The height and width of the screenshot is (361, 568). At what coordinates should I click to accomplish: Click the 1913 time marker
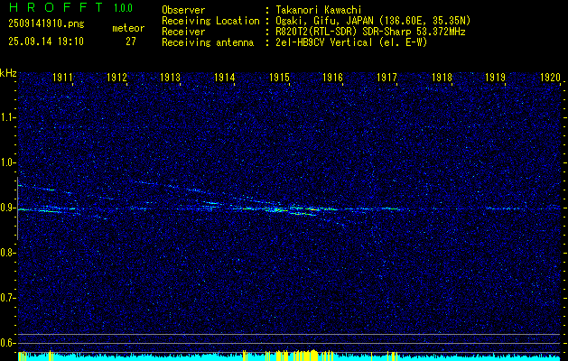[x=171, y=77]
